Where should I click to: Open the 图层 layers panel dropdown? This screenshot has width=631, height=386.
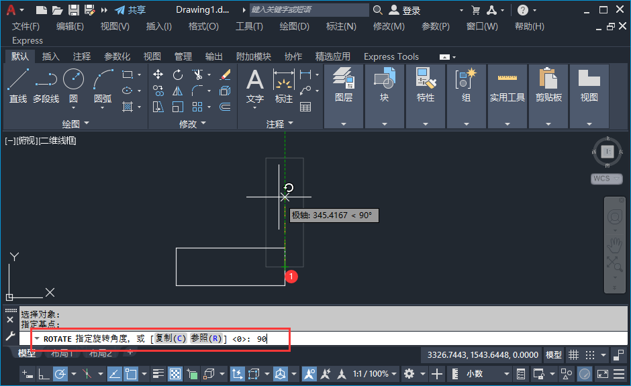(343, 124)
